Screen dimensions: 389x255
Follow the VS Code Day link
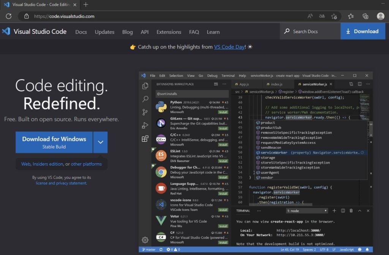click(x=229, y=47)
